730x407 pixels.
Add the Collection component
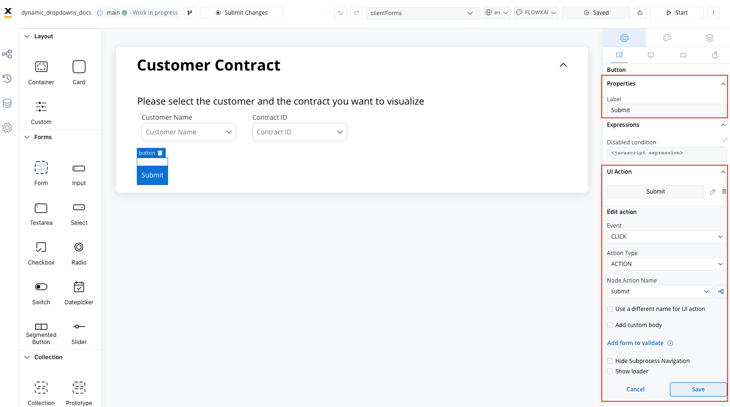tap(41, 393)
